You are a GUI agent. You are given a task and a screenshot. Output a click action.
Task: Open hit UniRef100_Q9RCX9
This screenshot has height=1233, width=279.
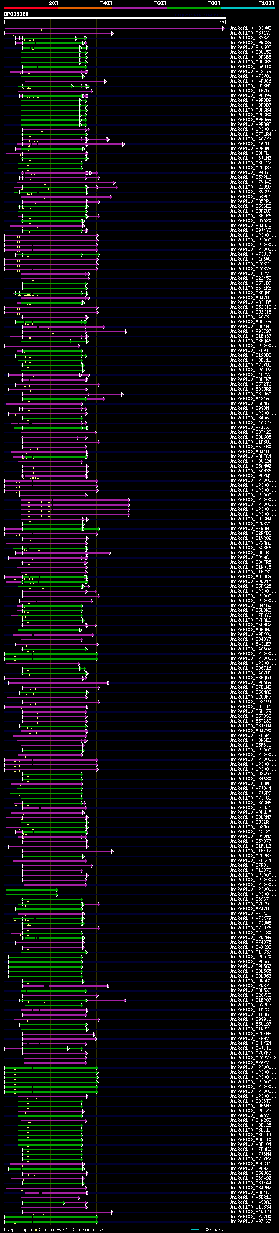point(250,42)
